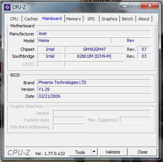Select chipset value GM45/GM47

[95, 49]
